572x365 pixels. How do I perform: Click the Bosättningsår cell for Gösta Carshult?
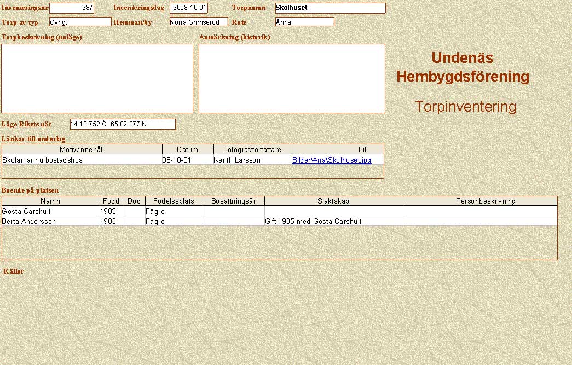coord(233,211)
